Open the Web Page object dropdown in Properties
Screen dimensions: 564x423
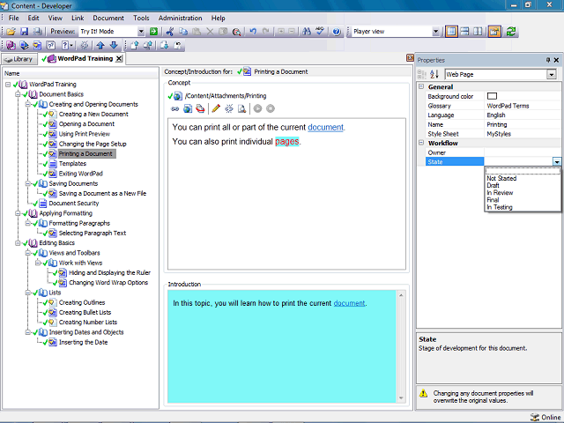[552, 74]
